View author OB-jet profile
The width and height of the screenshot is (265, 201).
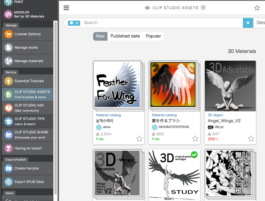coord(219,127)
